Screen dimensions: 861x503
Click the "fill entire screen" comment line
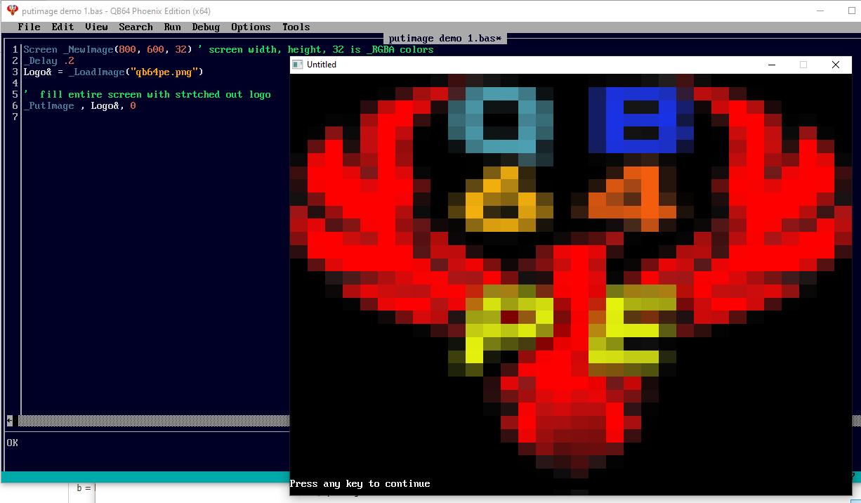click(147, 95)
